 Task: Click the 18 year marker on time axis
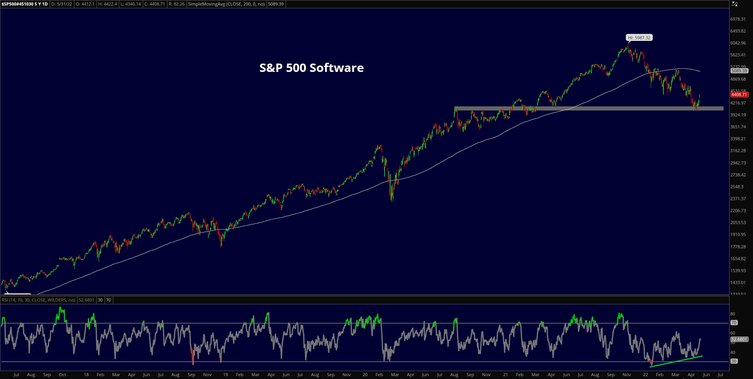pos(86,375)
